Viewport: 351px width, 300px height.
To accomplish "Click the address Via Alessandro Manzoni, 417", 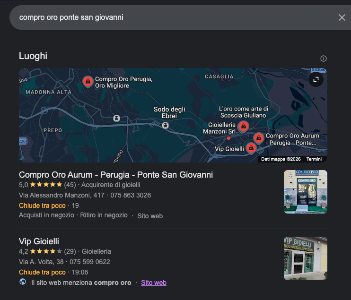I will pyautogui.click(x=61, y=196).
